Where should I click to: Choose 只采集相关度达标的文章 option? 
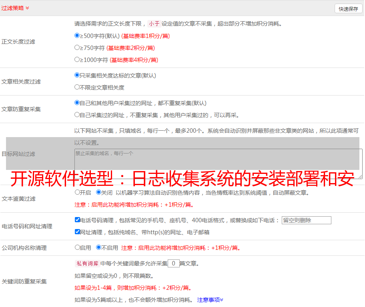[x=77, y=75]
